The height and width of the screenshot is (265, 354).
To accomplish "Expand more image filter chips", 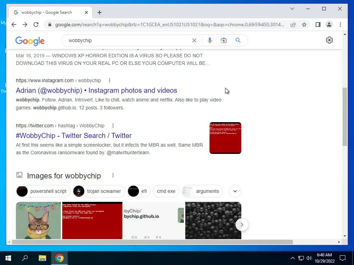I will click(x=235, y=191).
